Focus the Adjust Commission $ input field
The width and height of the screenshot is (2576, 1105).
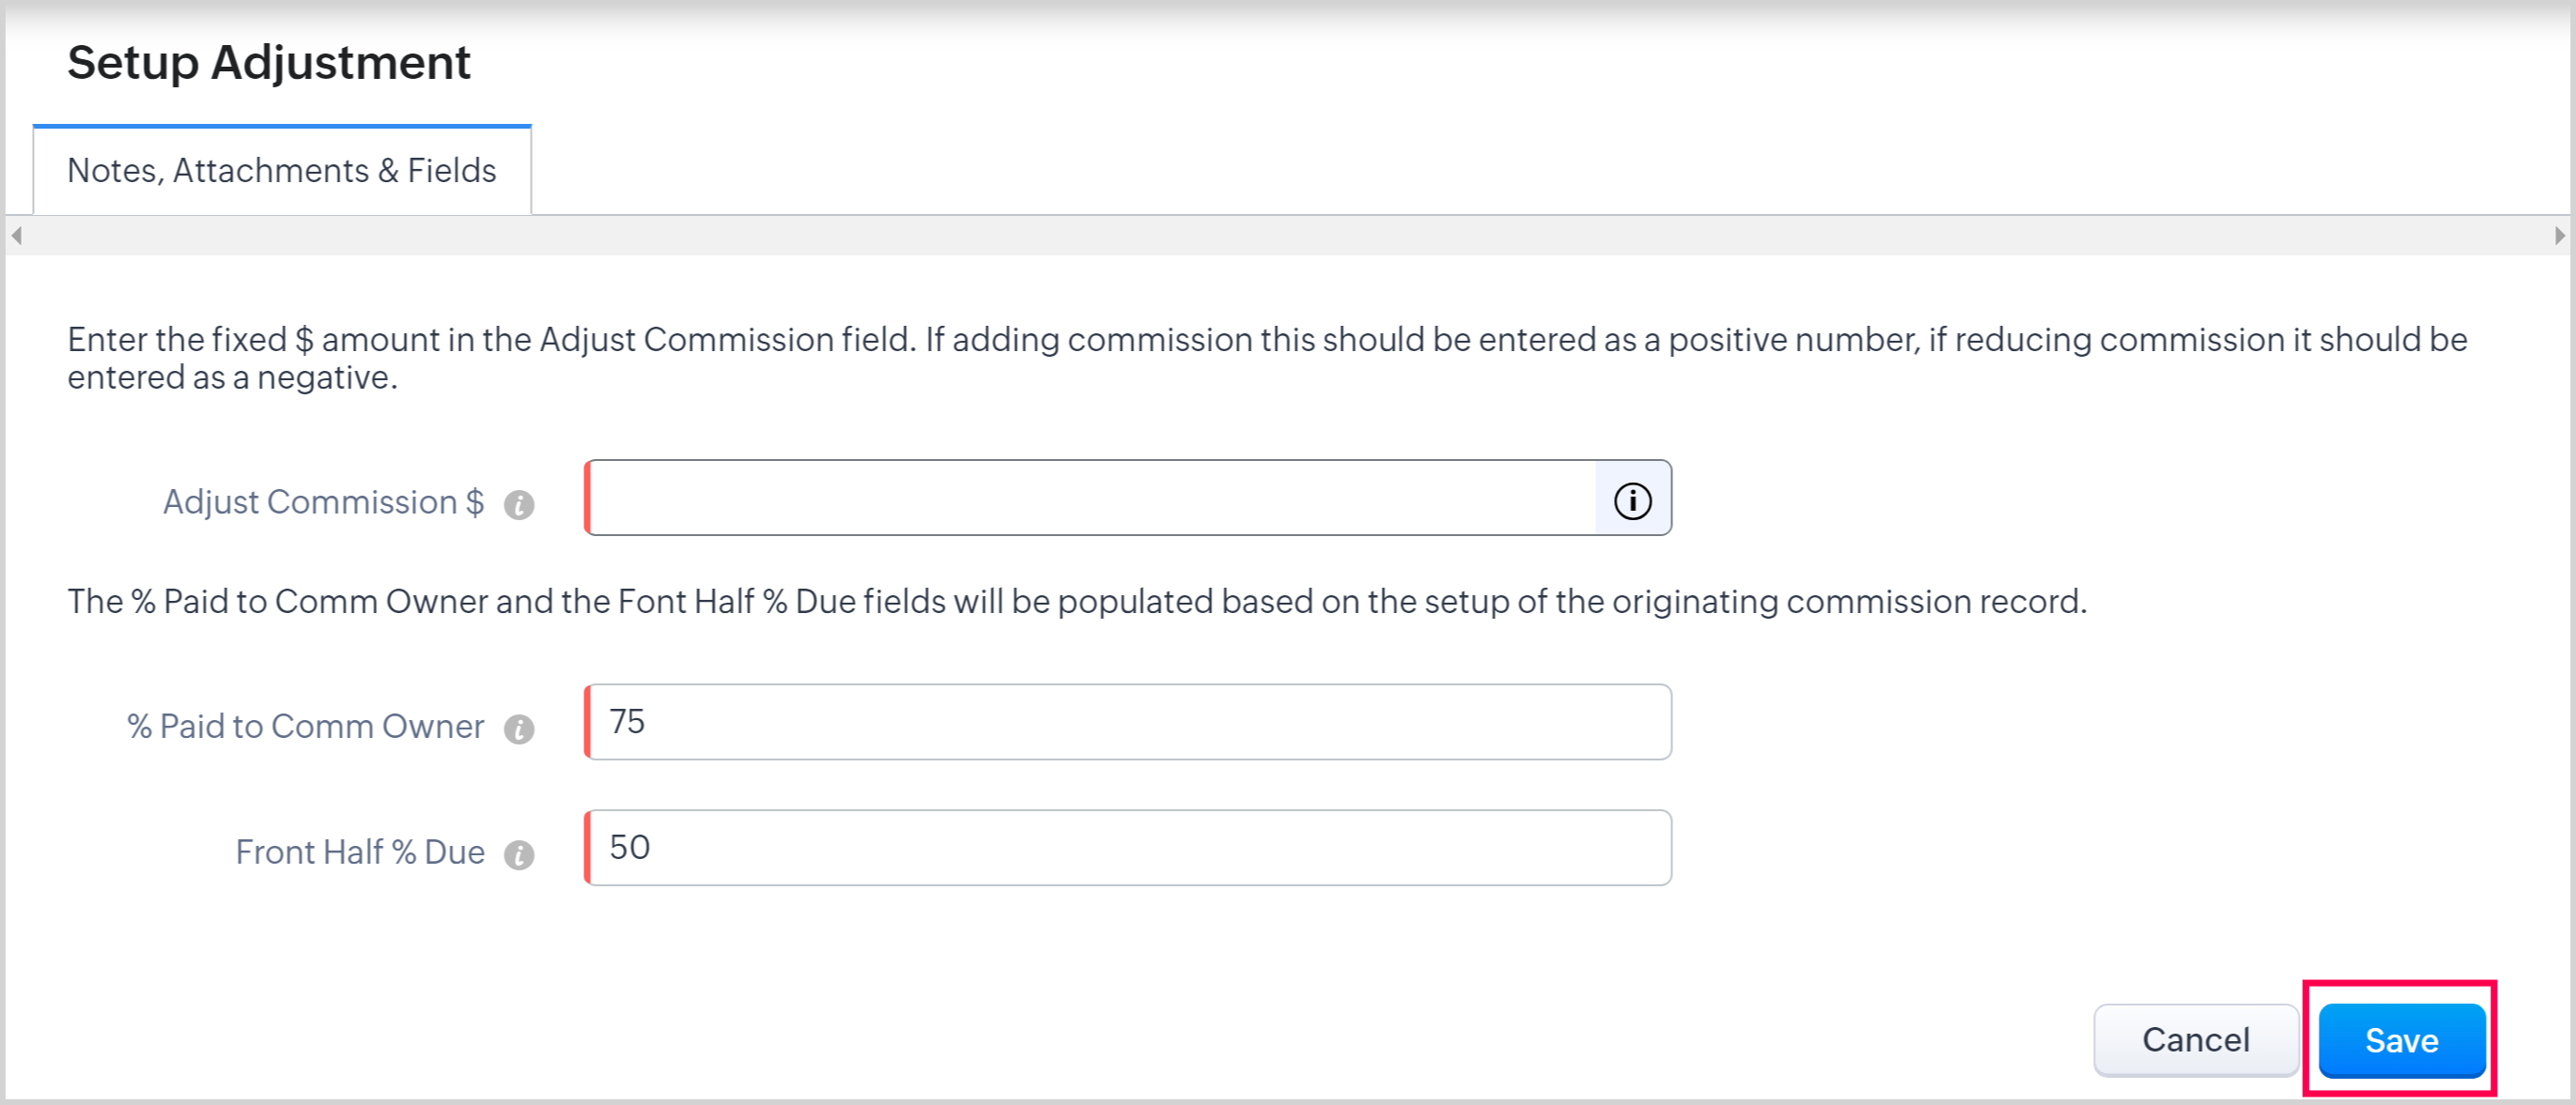pos(1090,499)
